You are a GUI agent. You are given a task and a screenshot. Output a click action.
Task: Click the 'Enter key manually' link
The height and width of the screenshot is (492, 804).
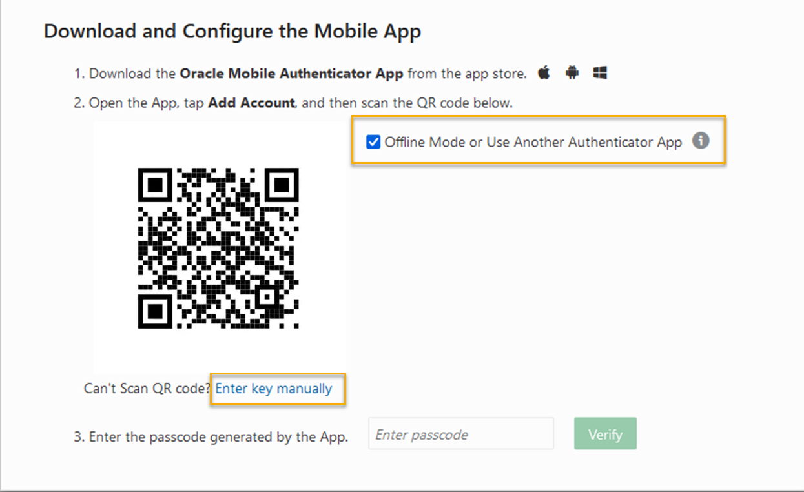[x=274, y=389]
